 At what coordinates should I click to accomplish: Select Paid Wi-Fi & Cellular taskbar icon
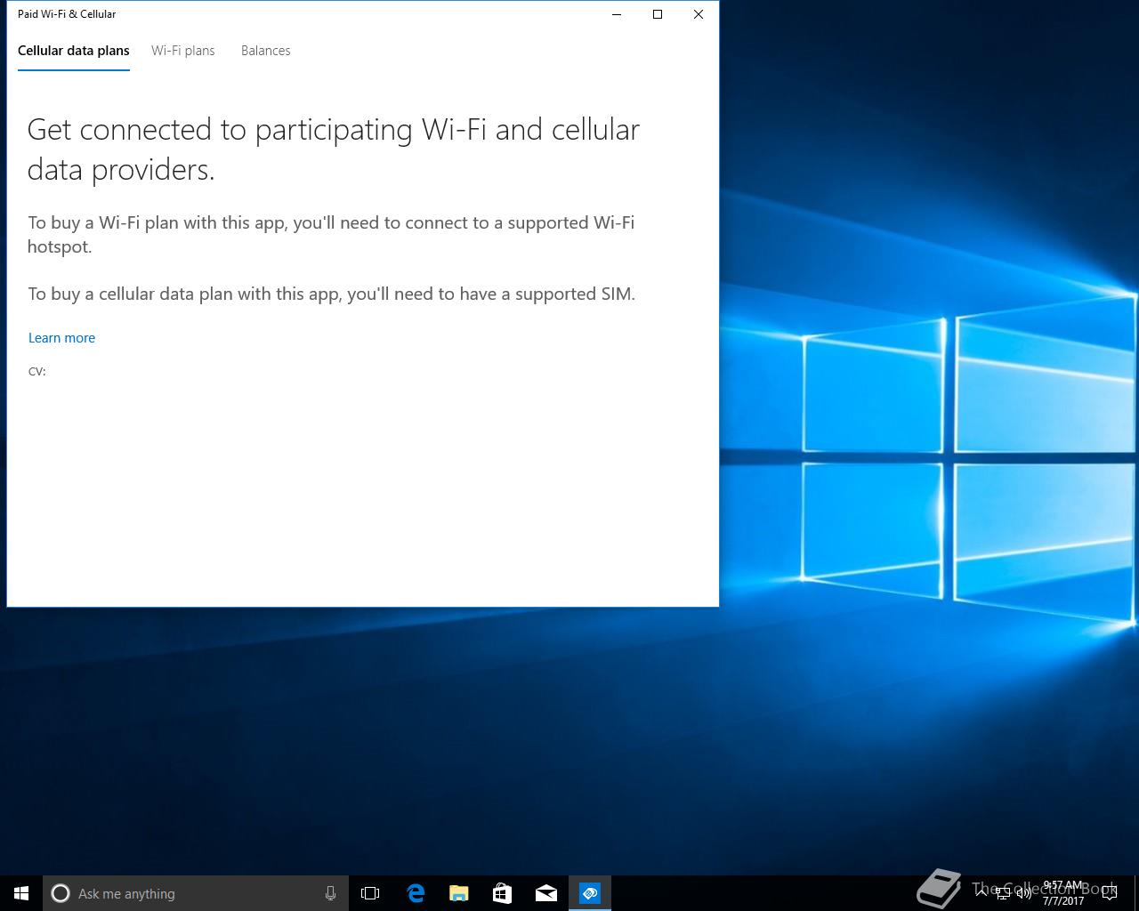(590, 893)
